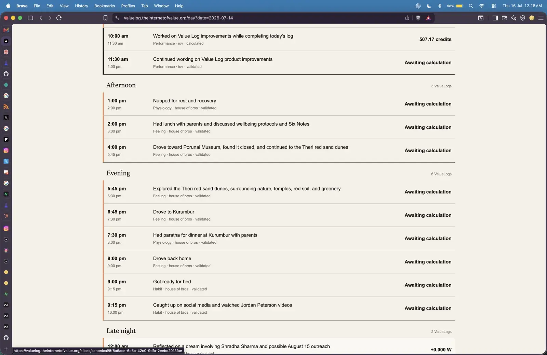547x355 pixels.
Task: Open 'Had paratha for dinner at Kurumbur' entry
Action: [279, 238]
